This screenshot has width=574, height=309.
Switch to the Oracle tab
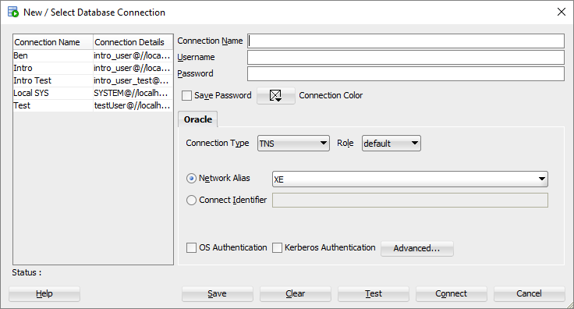click(197, 119)
